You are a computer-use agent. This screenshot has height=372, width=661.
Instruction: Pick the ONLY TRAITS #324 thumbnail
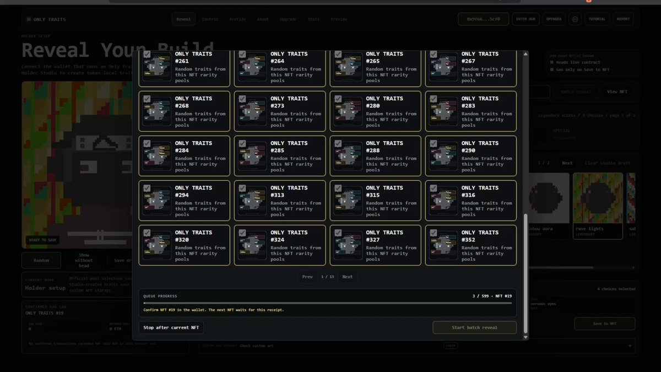[x=252, y=245]
